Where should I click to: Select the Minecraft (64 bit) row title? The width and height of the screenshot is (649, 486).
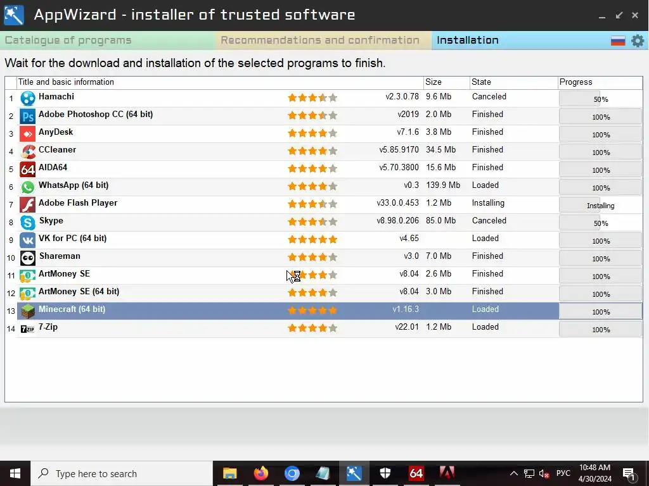(x=72, y=309)
